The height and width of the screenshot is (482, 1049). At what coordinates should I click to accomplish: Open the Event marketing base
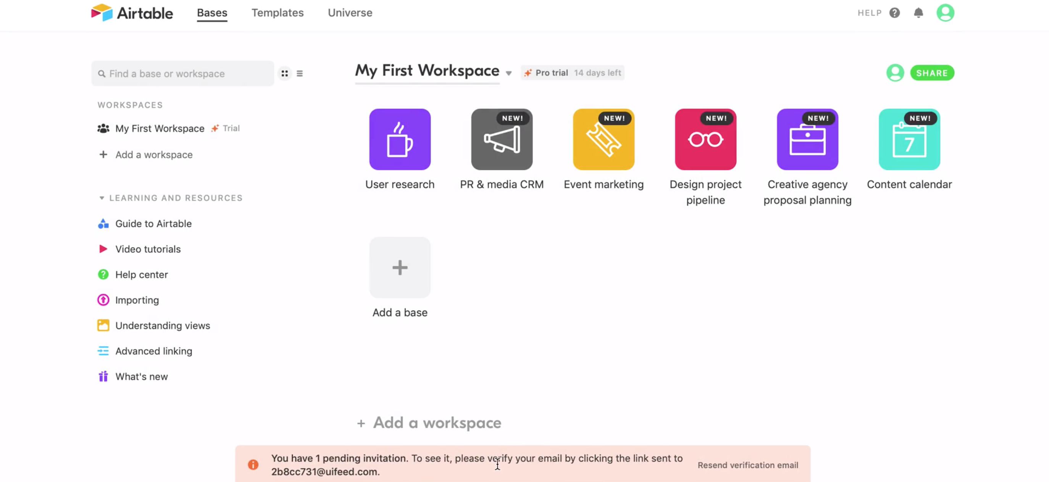[604, 139]
